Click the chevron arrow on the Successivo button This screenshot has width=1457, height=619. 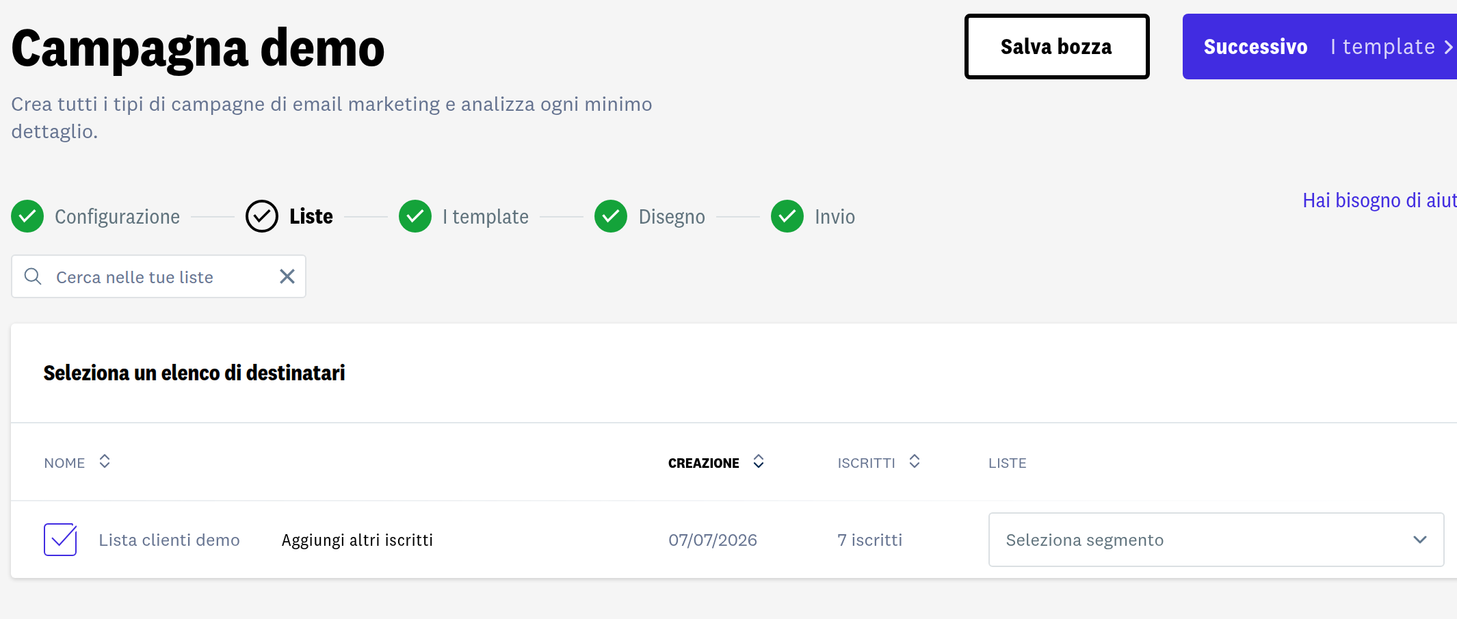(1449, 47)
